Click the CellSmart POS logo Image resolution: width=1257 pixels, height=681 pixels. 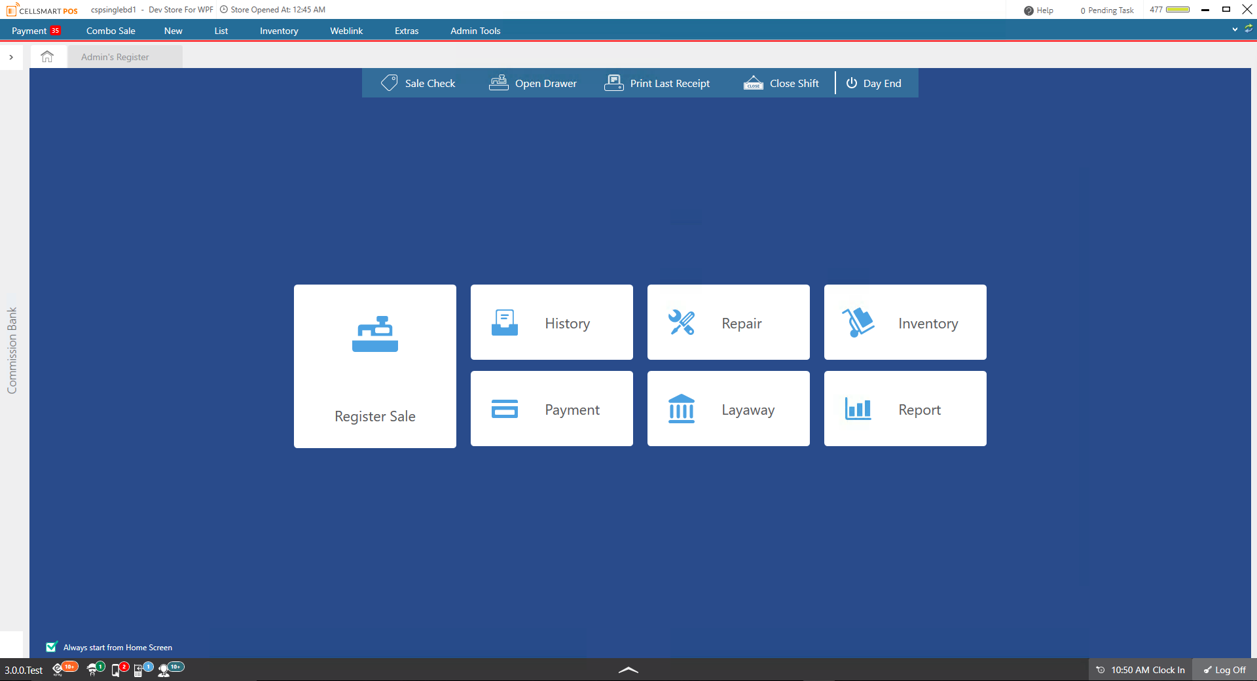tap(42, 10)
